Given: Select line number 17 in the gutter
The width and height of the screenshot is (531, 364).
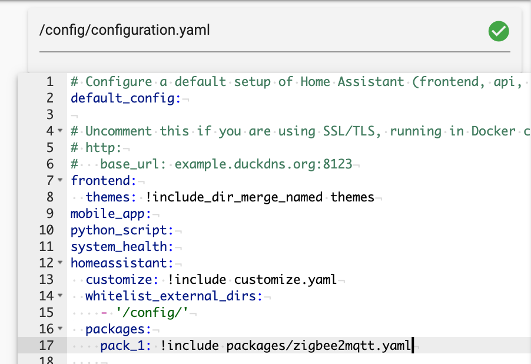Looking at the screenshot, I should (x=46, y=345).
